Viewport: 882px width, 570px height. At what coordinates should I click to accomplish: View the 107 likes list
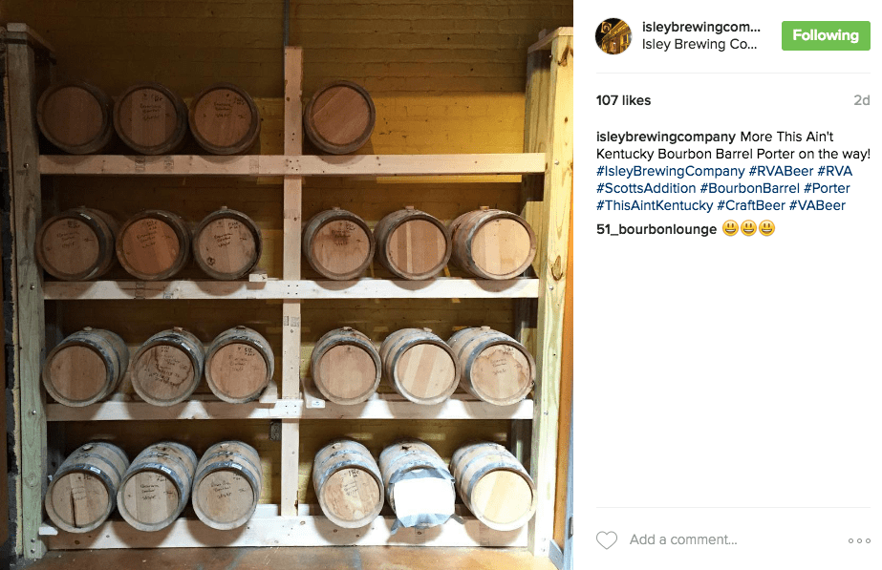[x=623, y=100]
